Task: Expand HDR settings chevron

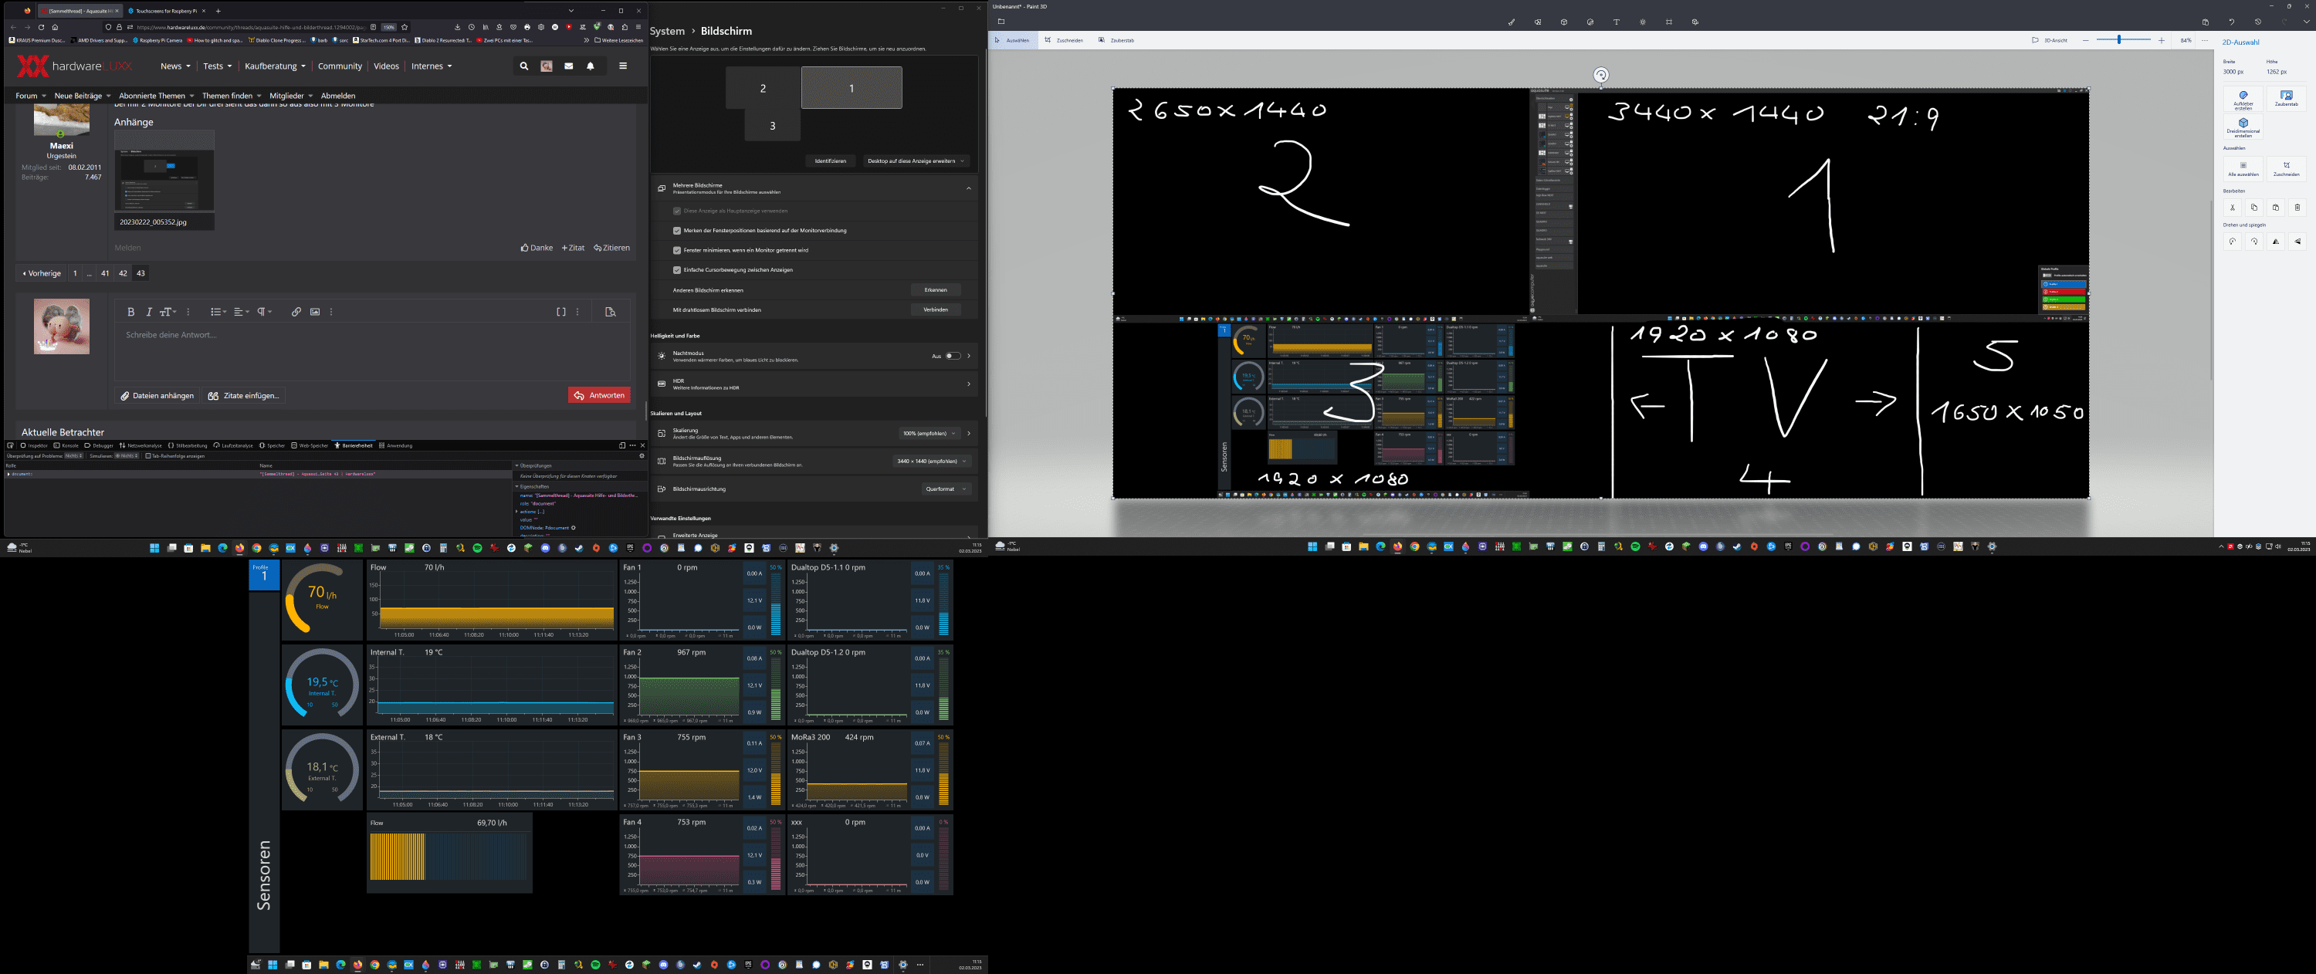Action: 968,384
